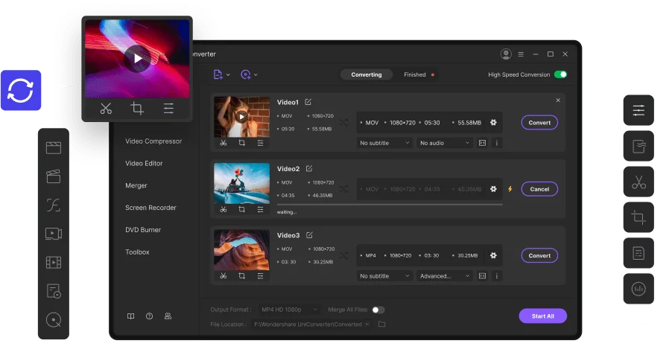Screen dimensions: 672x352
Task: Select the crop icon under floating preview
Action: click(137, 109)
